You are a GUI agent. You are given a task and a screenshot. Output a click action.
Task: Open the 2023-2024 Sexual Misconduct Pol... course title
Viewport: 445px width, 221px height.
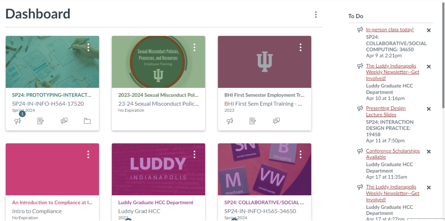point(158,95)
